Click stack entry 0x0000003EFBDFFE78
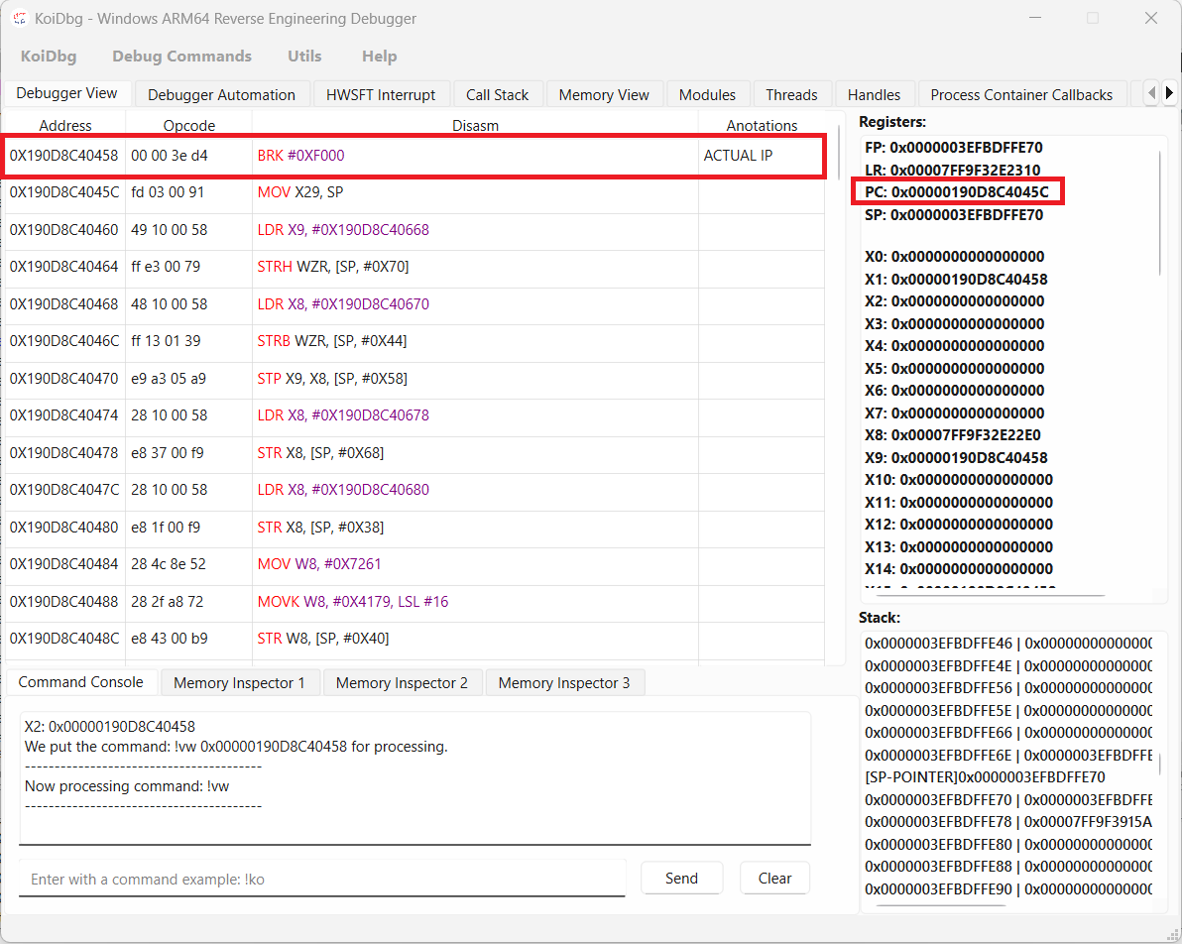This screenshot has height=944, width=1182. [1008, 822]
